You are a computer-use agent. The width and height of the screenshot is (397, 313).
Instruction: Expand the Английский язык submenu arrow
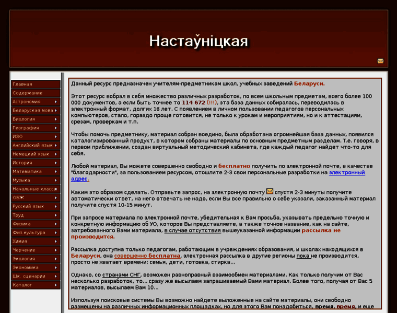click(x=56, y=146)
